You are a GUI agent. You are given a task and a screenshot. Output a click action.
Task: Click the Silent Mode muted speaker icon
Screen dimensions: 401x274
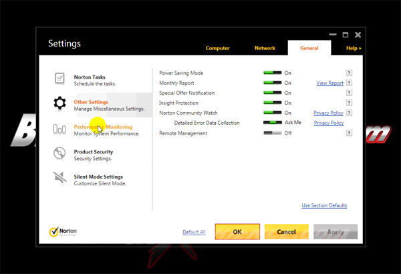pyautogui.click(x=59, y=177)
